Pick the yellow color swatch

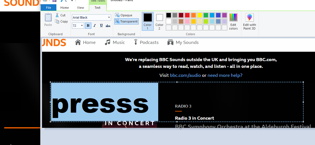199,15
